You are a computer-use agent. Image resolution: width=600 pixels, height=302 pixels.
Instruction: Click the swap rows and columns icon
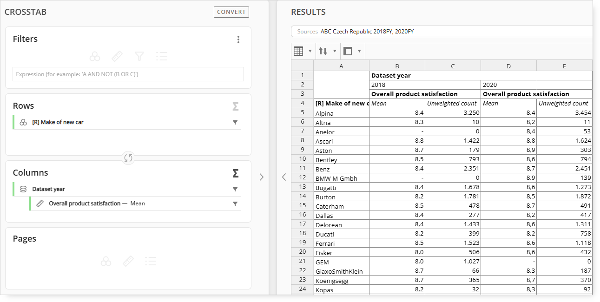tap(128, 158)
